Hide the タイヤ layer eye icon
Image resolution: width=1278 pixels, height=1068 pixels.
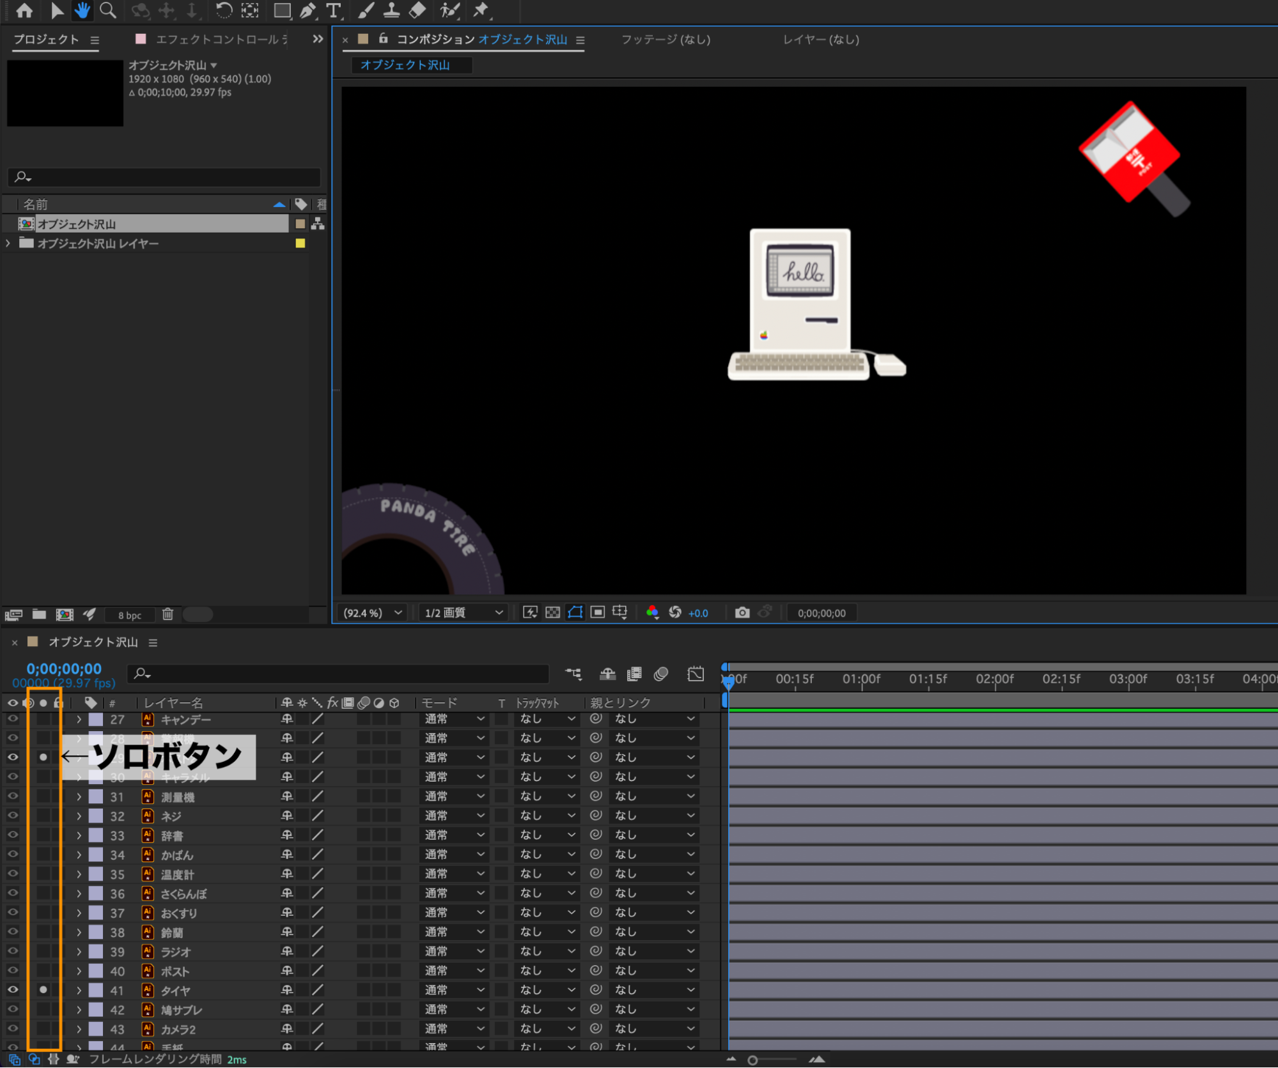(x=13, y=989)
